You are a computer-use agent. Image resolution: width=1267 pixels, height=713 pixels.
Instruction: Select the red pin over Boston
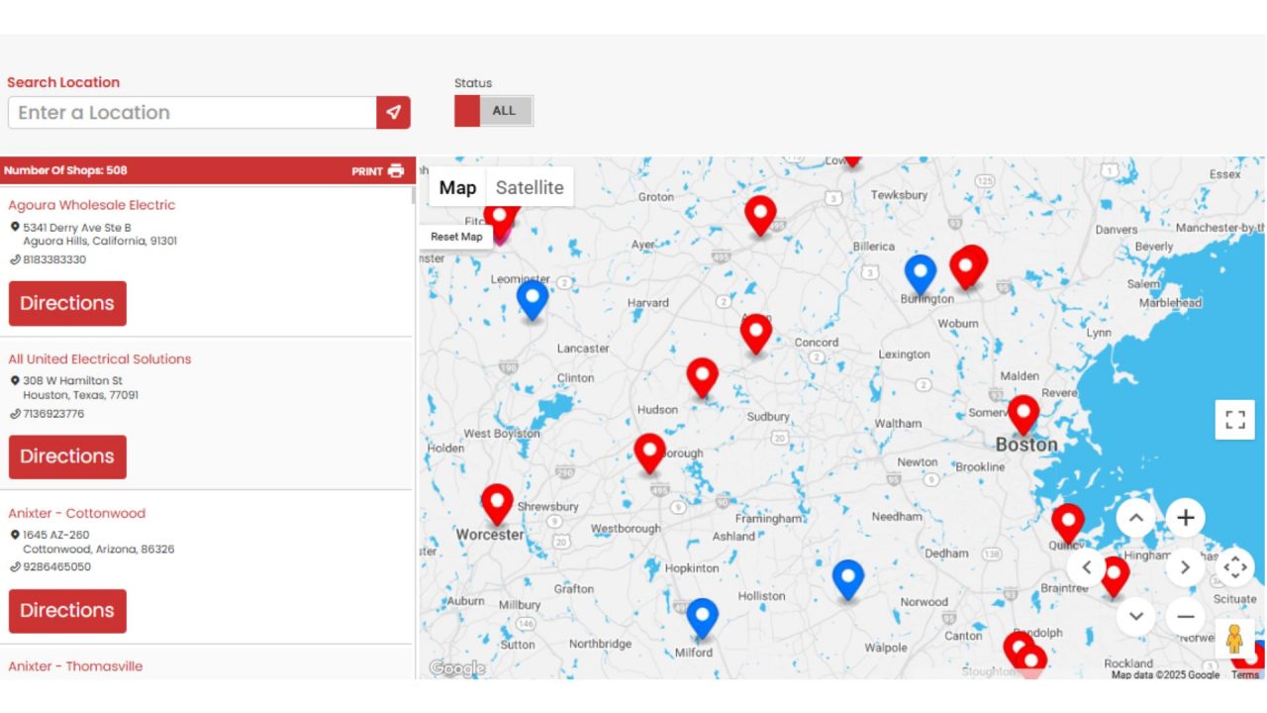1023,413
